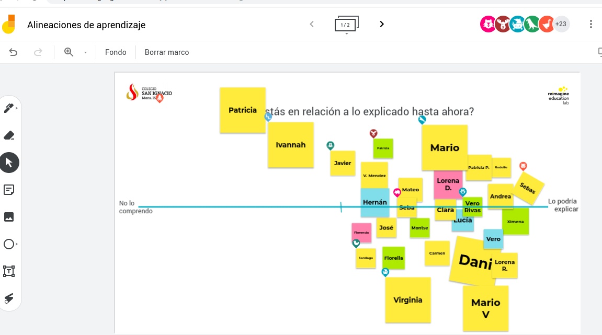Select the Patricia large yellow sticky note

click(x=242, y=110)
